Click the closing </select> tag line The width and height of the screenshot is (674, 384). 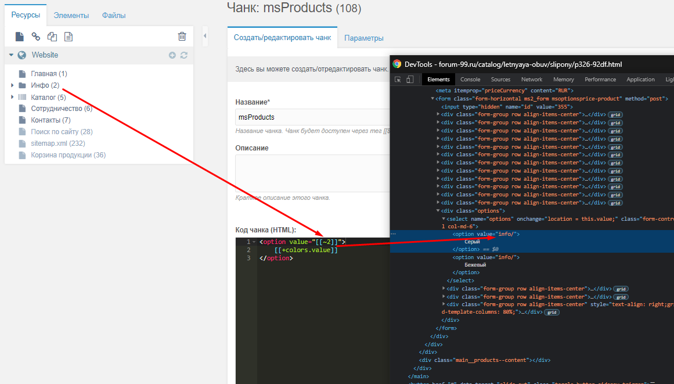click(x=460, y=281)
